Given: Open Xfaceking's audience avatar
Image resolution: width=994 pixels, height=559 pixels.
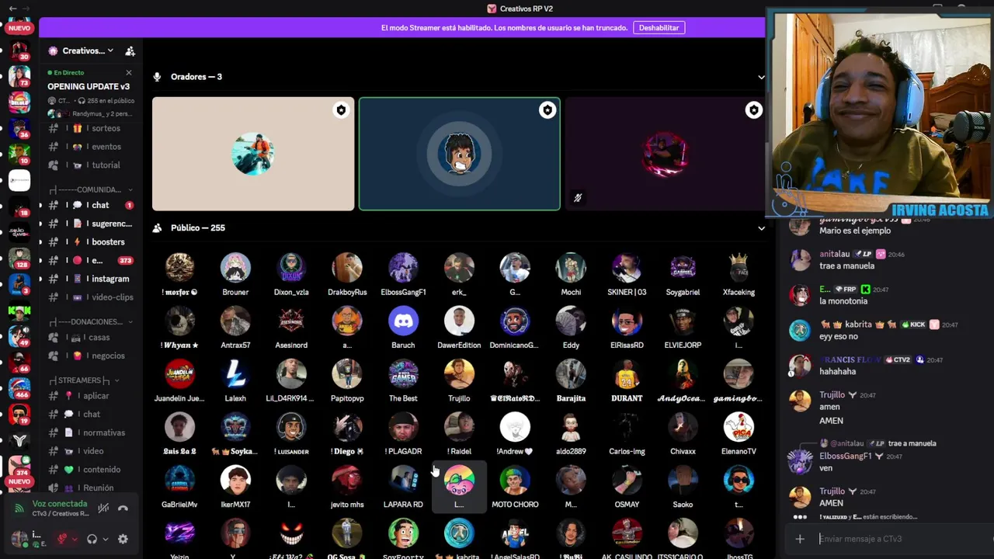Looking at the screenshot, I should (x=739, y=267).
